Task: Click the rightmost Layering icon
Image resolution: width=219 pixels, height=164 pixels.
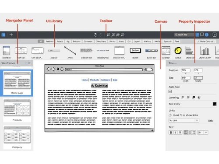Action: 199,97
